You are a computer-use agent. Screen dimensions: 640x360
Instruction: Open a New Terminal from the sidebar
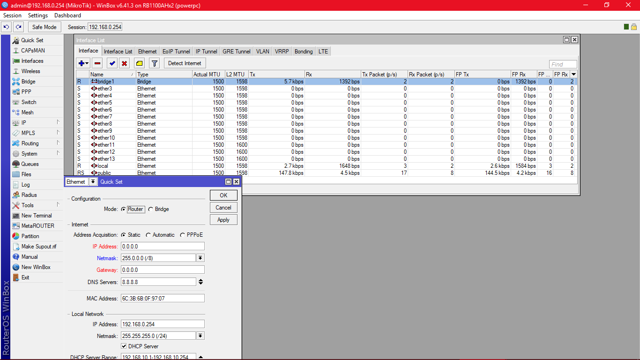click(37, 215)
